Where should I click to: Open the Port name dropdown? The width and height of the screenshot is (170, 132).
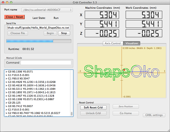pos(47,10)
